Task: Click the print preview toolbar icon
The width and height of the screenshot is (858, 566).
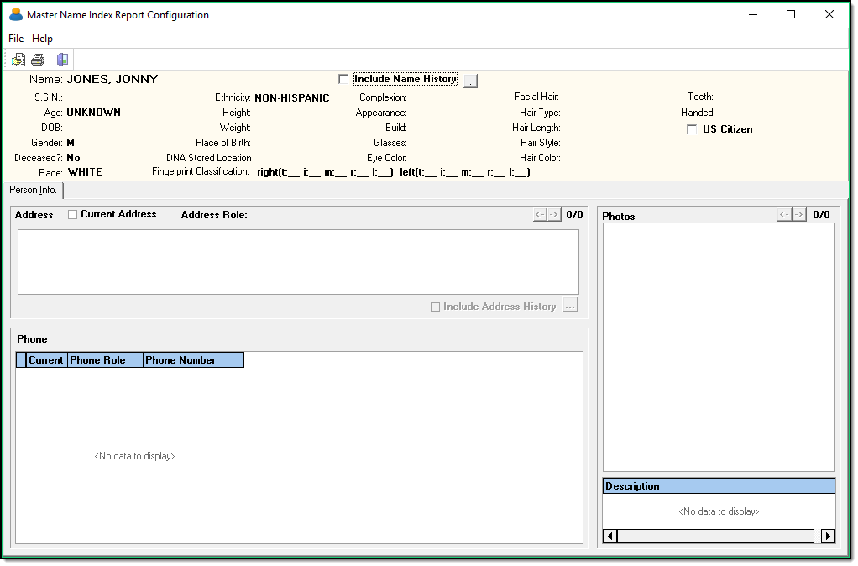Action: [18, 60]
